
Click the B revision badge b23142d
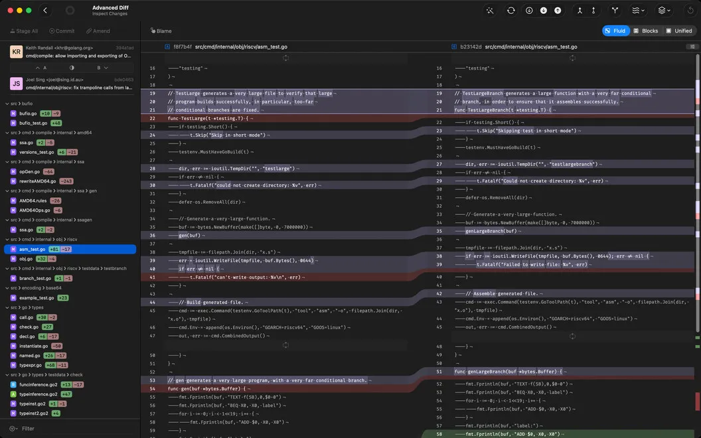pyautogui.click(x=454, y=46)
